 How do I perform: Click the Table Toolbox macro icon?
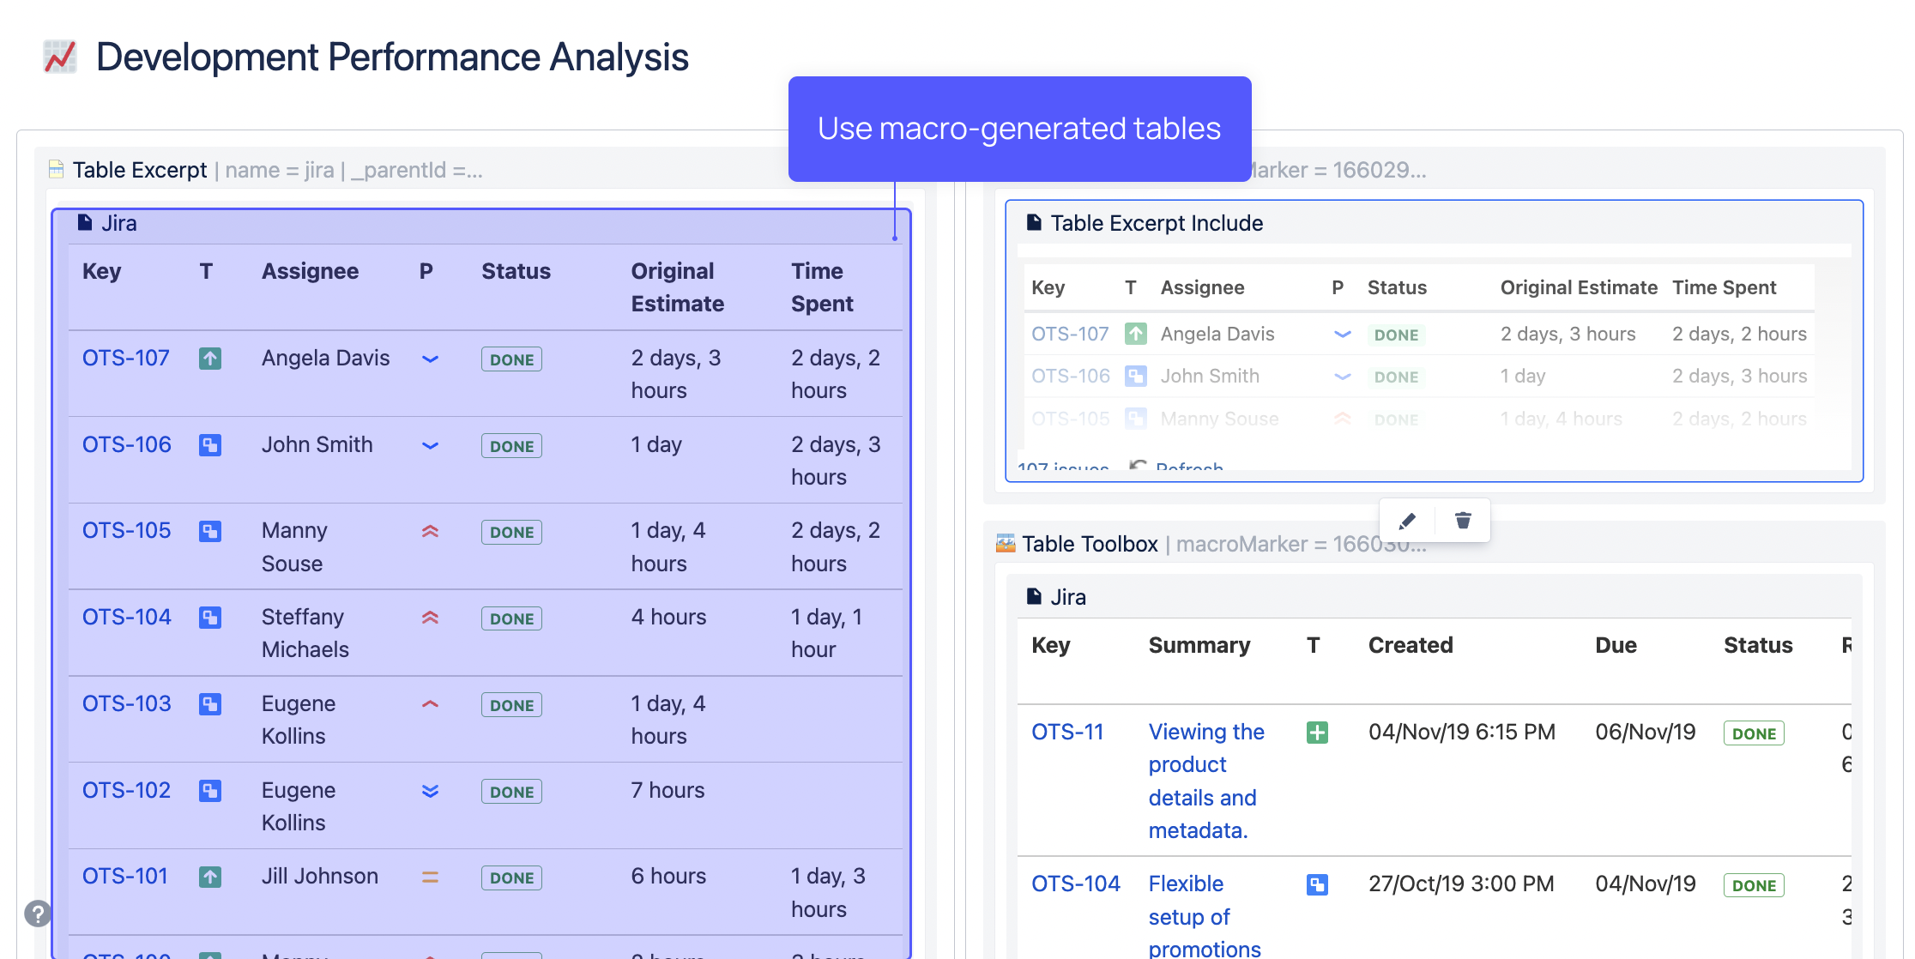tap(1004, 543)
